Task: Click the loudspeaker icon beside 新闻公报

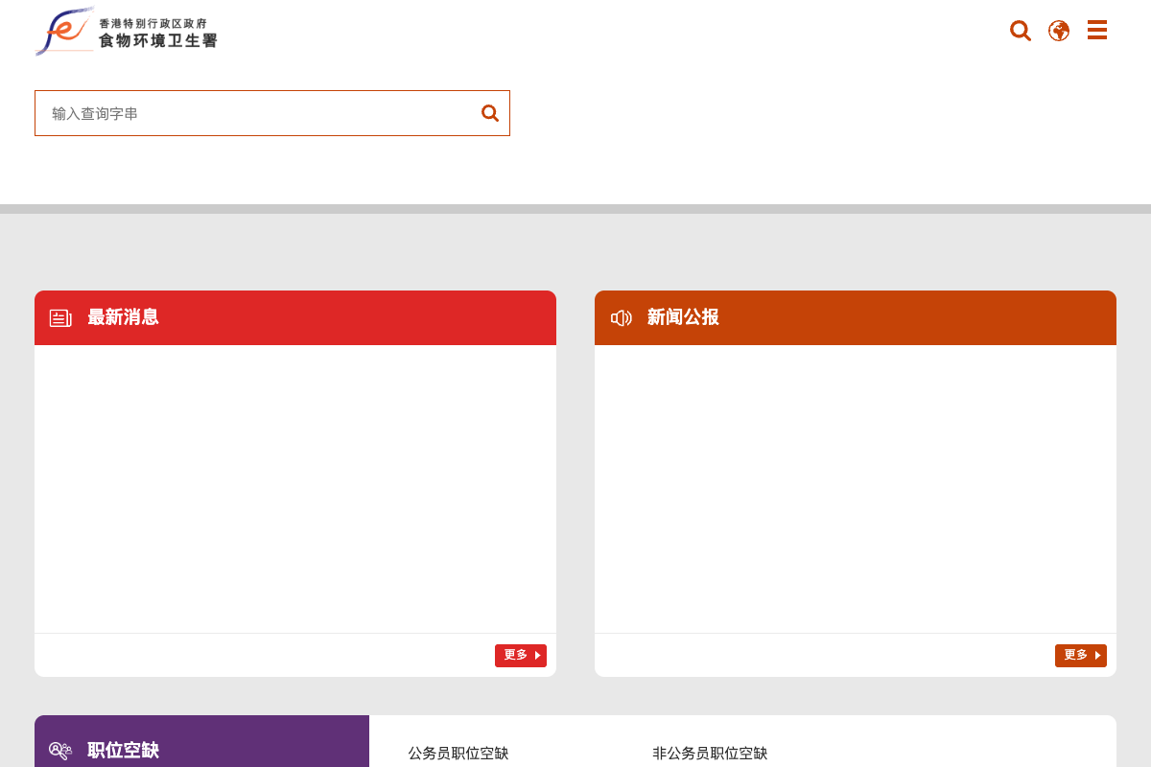Action: tap(622, 318)
